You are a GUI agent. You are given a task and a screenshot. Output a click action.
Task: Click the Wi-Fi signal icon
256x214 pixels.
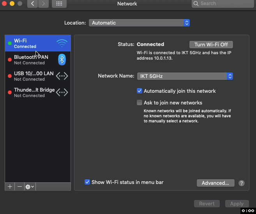click(x=62, y=43)
